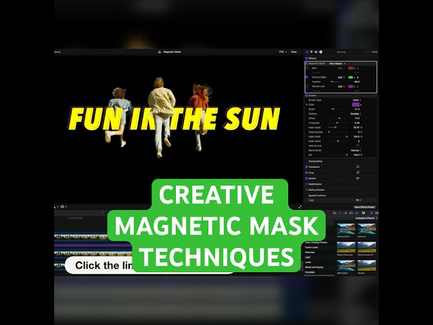Click the Save Effects Preset button
This screenshot has width=433, height=325.
click(x=365, y=207)
